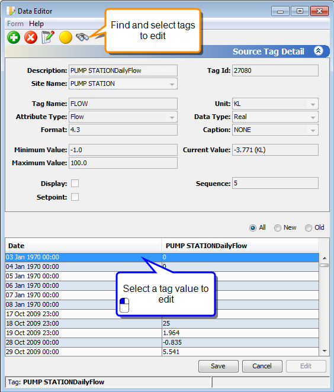The image size is (334, 392).
Task: Click the yellow circle toolbar icon
Action: pos(66,37)
